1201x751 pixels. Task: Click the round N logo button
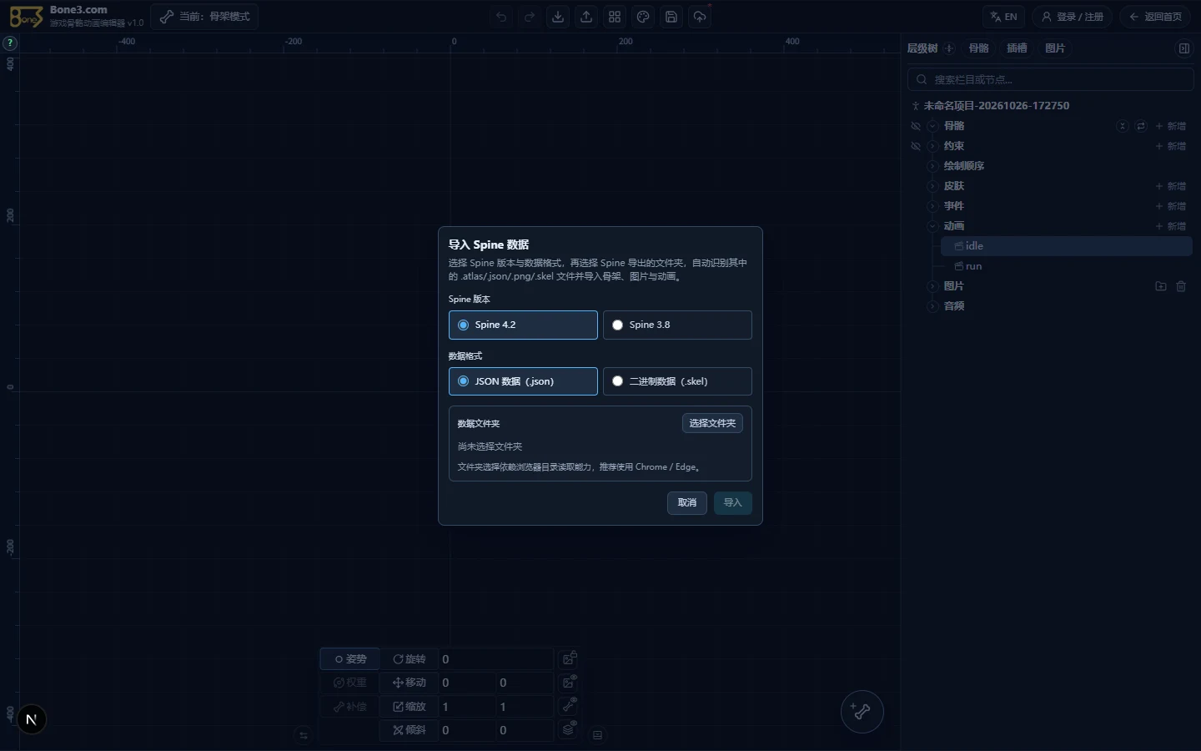[x=32, y=719]
